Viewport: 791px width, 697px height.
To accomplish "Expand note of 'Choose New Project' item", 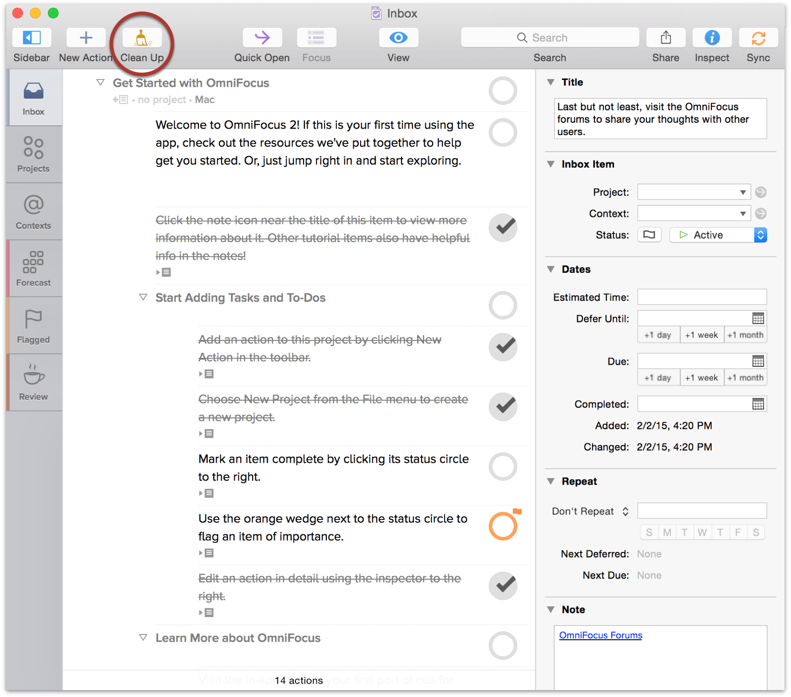I will click(207, 434).
